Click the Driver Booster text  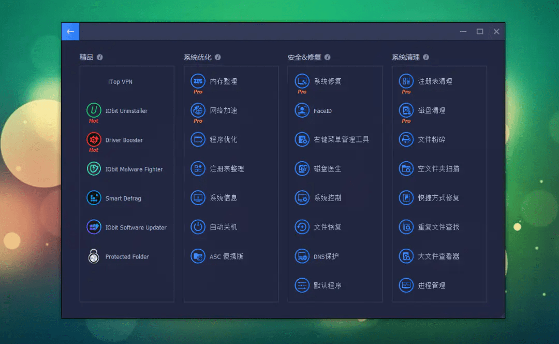[x=124, y=140]
